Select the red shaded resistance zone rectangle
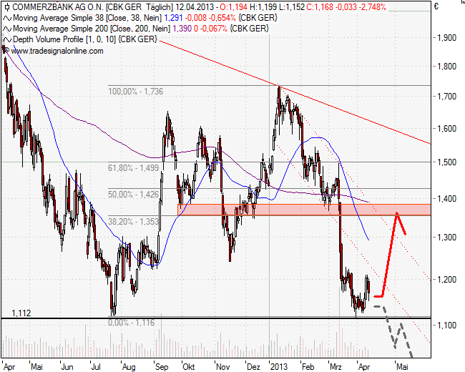Image resolution: width=465 pixels, height=372 pixels. pyautogui.click(x=304, y=210)
